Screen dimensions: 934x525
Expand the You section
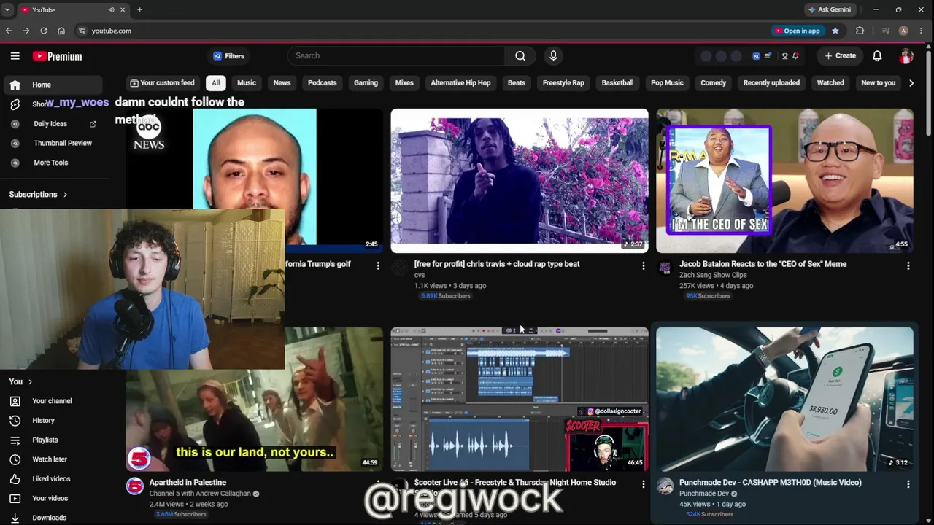20,382
